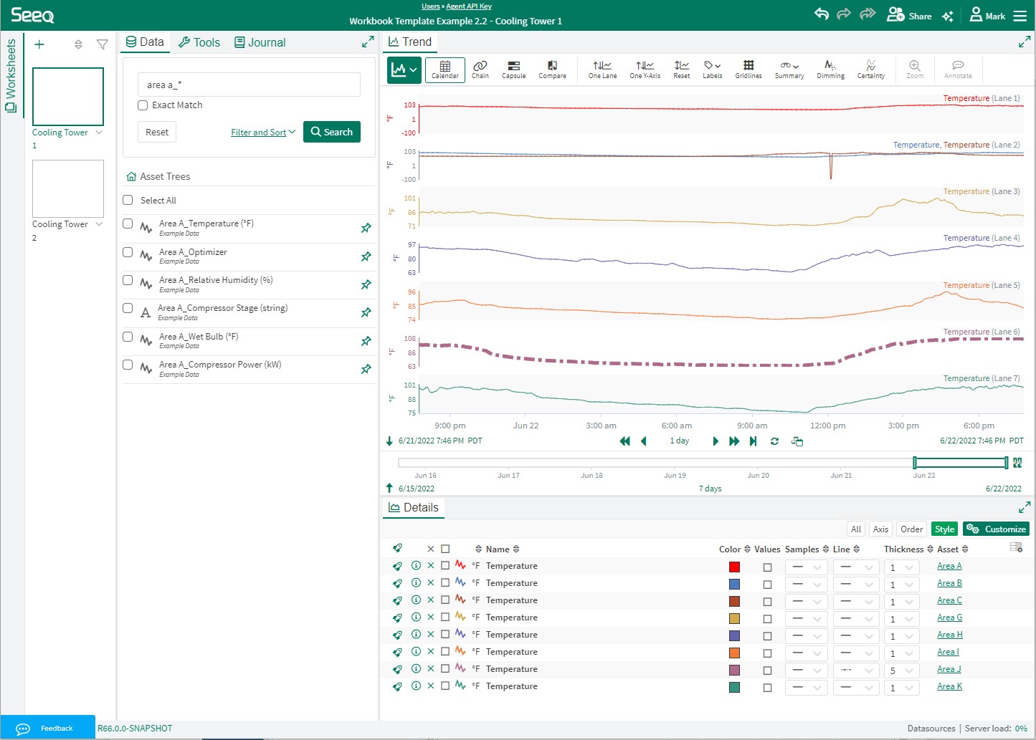Open the Filter and Sort dropdown

262,133
